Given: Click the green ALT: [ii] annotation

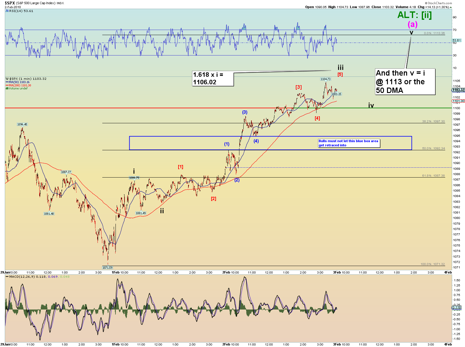Looking at the screenshot, I should click(415, 15).
